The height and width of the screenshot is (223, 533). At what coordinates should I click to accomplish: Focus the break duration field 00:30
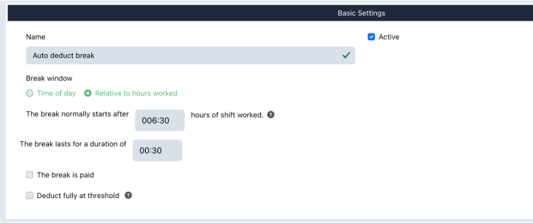(157, 150)
